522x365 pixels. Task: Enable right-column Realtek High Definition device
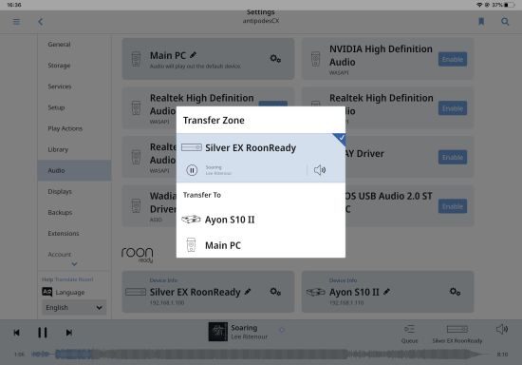453,108
